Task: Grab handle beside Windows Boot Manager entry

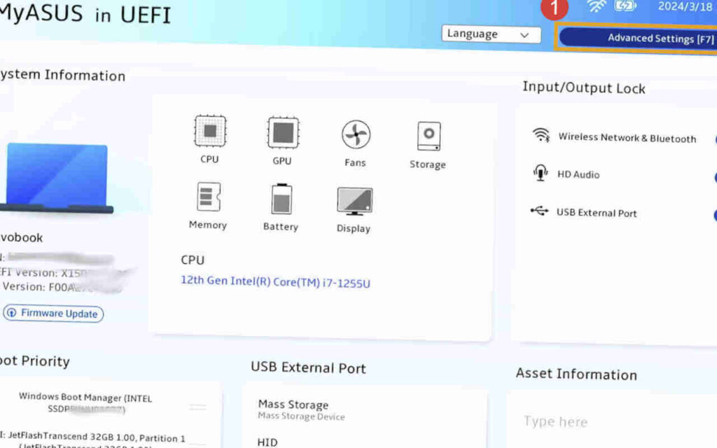Action: pos(197,407)
